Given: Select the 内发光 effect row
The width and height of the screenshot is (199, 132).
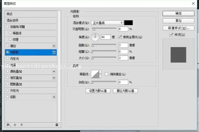Looking at the screenshot, I should (31, 59).
